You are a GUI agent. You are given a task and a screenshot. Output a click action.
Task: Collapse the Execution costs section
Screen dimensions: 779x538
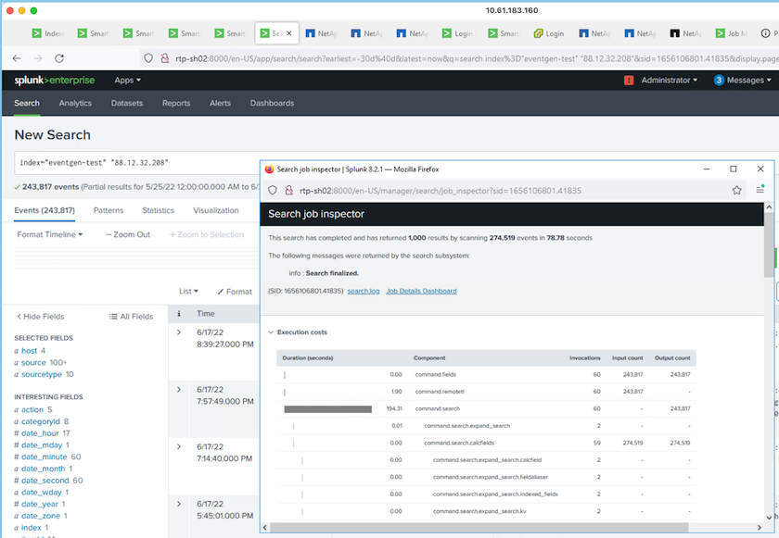[271, 332]
